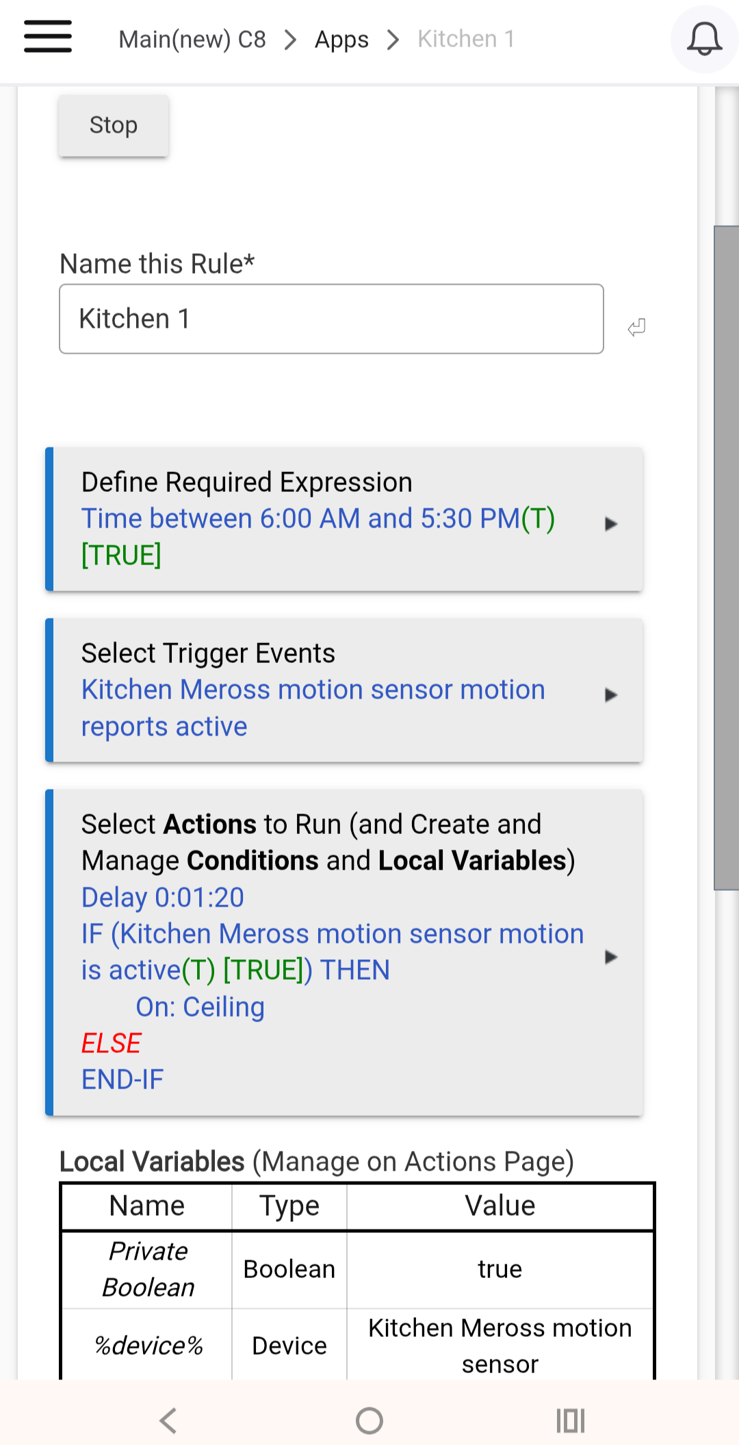Image resolution: width=739 pixels, height=1445 pixels.
Task: Go to Main(new) C8 breadcrumb
Action: click(x=192, y=40)
